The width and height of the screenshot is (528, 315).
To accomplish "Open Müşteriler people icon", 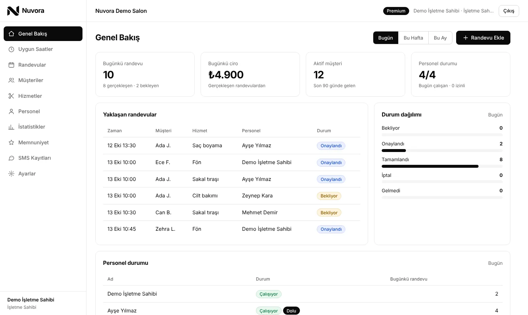I will pos(11,80).
